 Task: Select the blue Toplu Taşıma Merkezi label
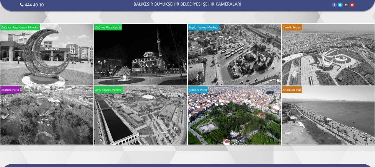pos(203,28)
